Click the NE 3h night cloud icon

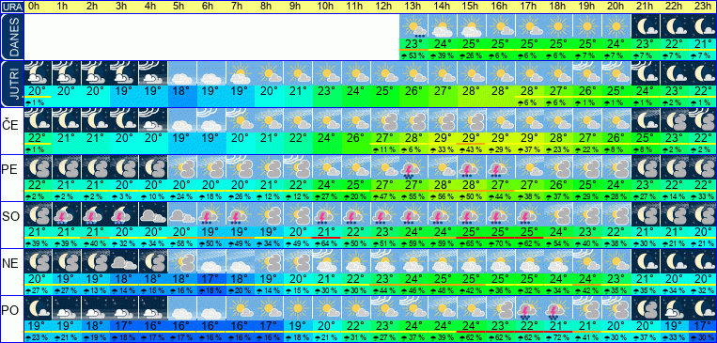(124, 261)
